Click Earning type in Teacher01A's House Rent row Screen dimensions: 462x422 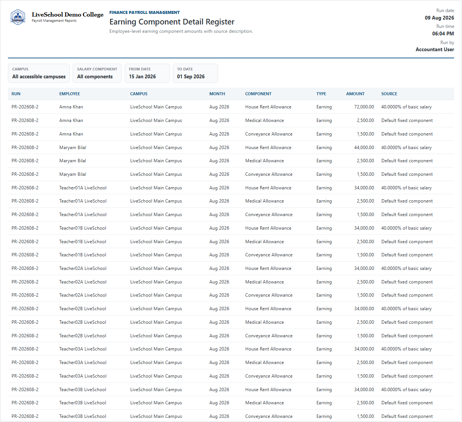click(x=324, y=188)
